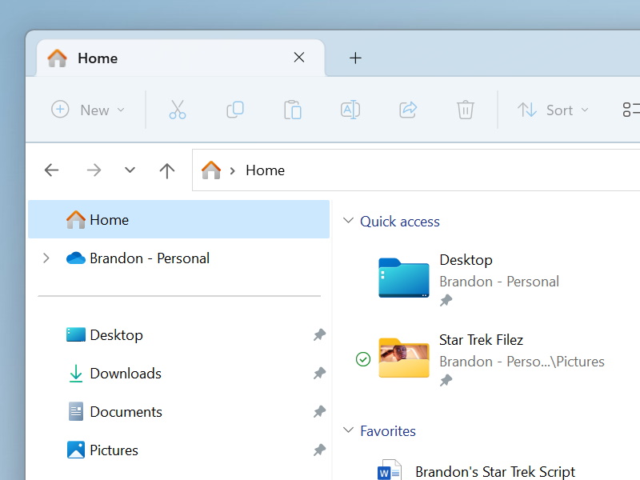Click the green sync status checkmark

[363, 359]
